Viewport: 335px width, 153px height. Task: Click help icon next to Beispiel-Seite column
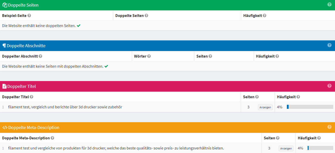point(29,16)
